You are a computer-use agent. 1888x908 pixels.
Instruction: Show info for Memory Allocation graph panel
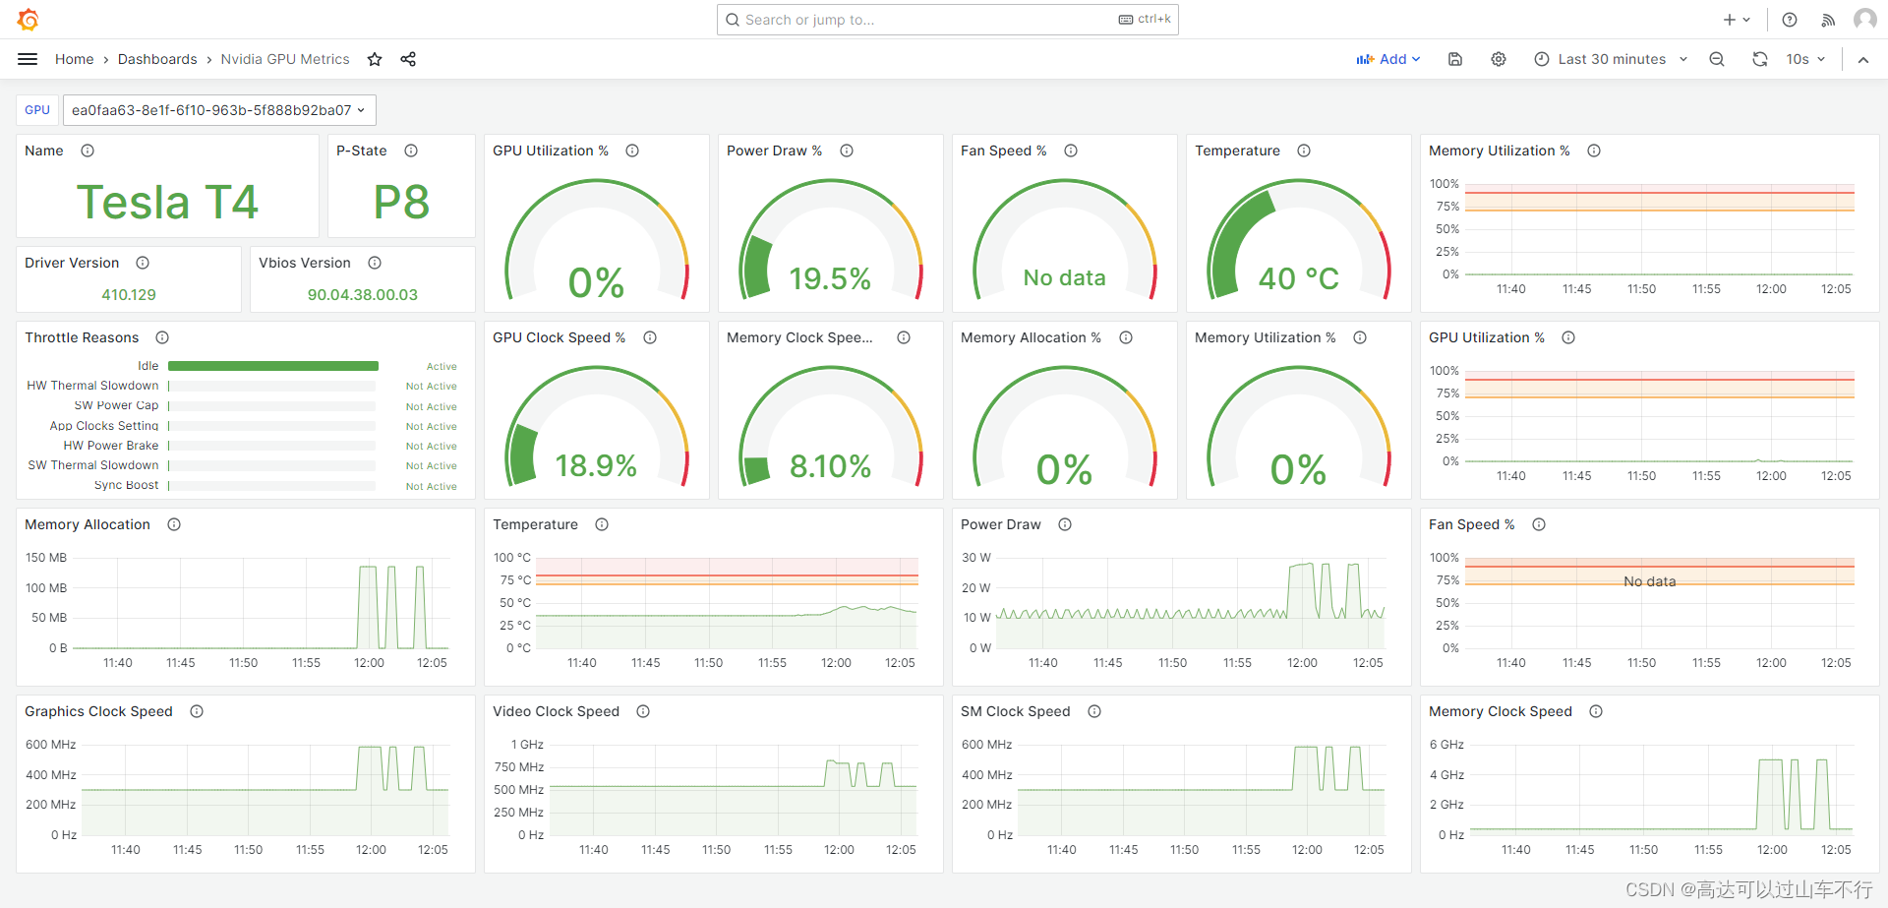click(174, 524)
